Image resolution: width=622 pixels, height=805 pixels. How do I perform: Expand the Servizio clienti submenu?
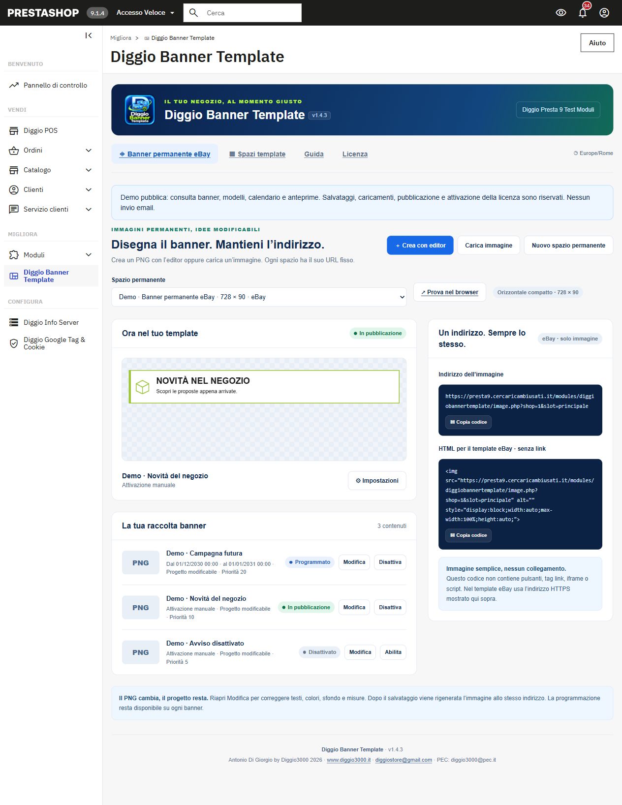pos(89,210)
